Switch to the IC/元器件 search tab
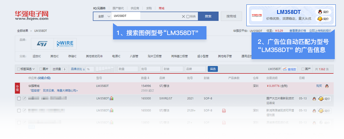This screenshot has width=344, height=139. coord(99,8)
